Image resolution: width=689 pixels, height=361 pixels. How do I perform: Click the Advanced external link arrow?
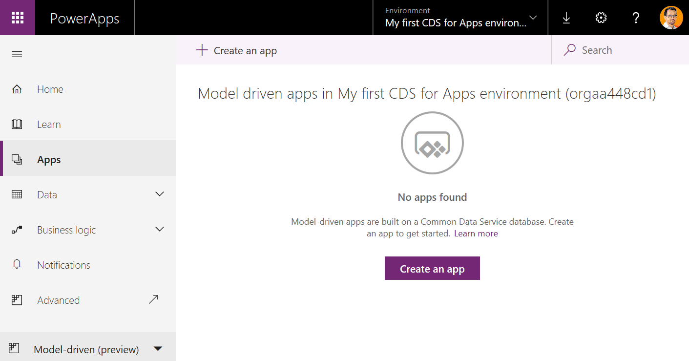153,299
